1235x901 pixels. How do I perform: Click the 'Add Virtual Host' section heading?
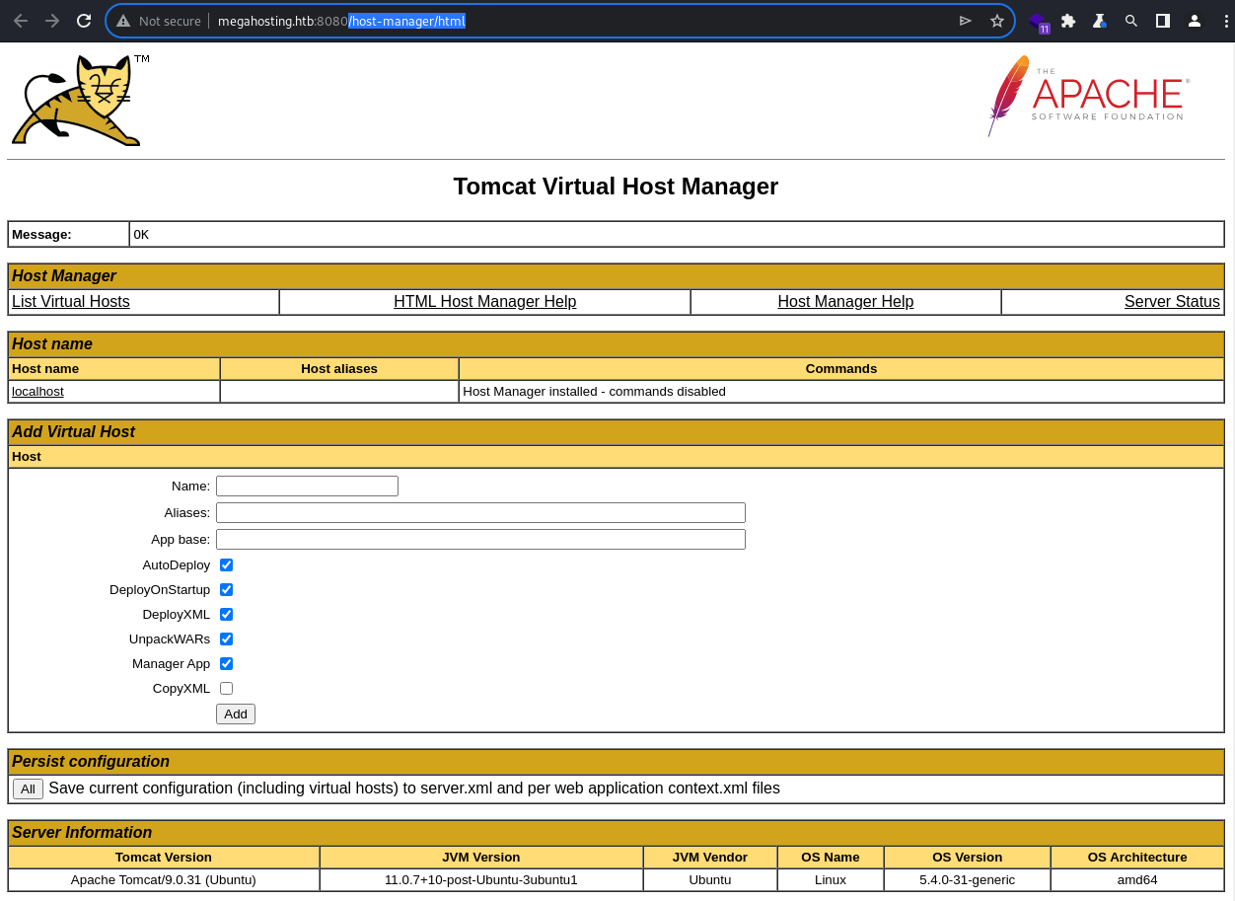[x=74, y=432]
